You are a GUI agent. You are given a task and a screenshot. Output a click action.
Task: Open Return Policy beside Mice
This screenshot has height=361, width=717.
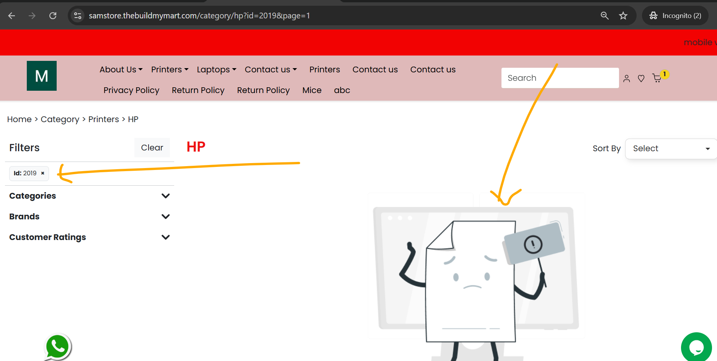point(263,90)
